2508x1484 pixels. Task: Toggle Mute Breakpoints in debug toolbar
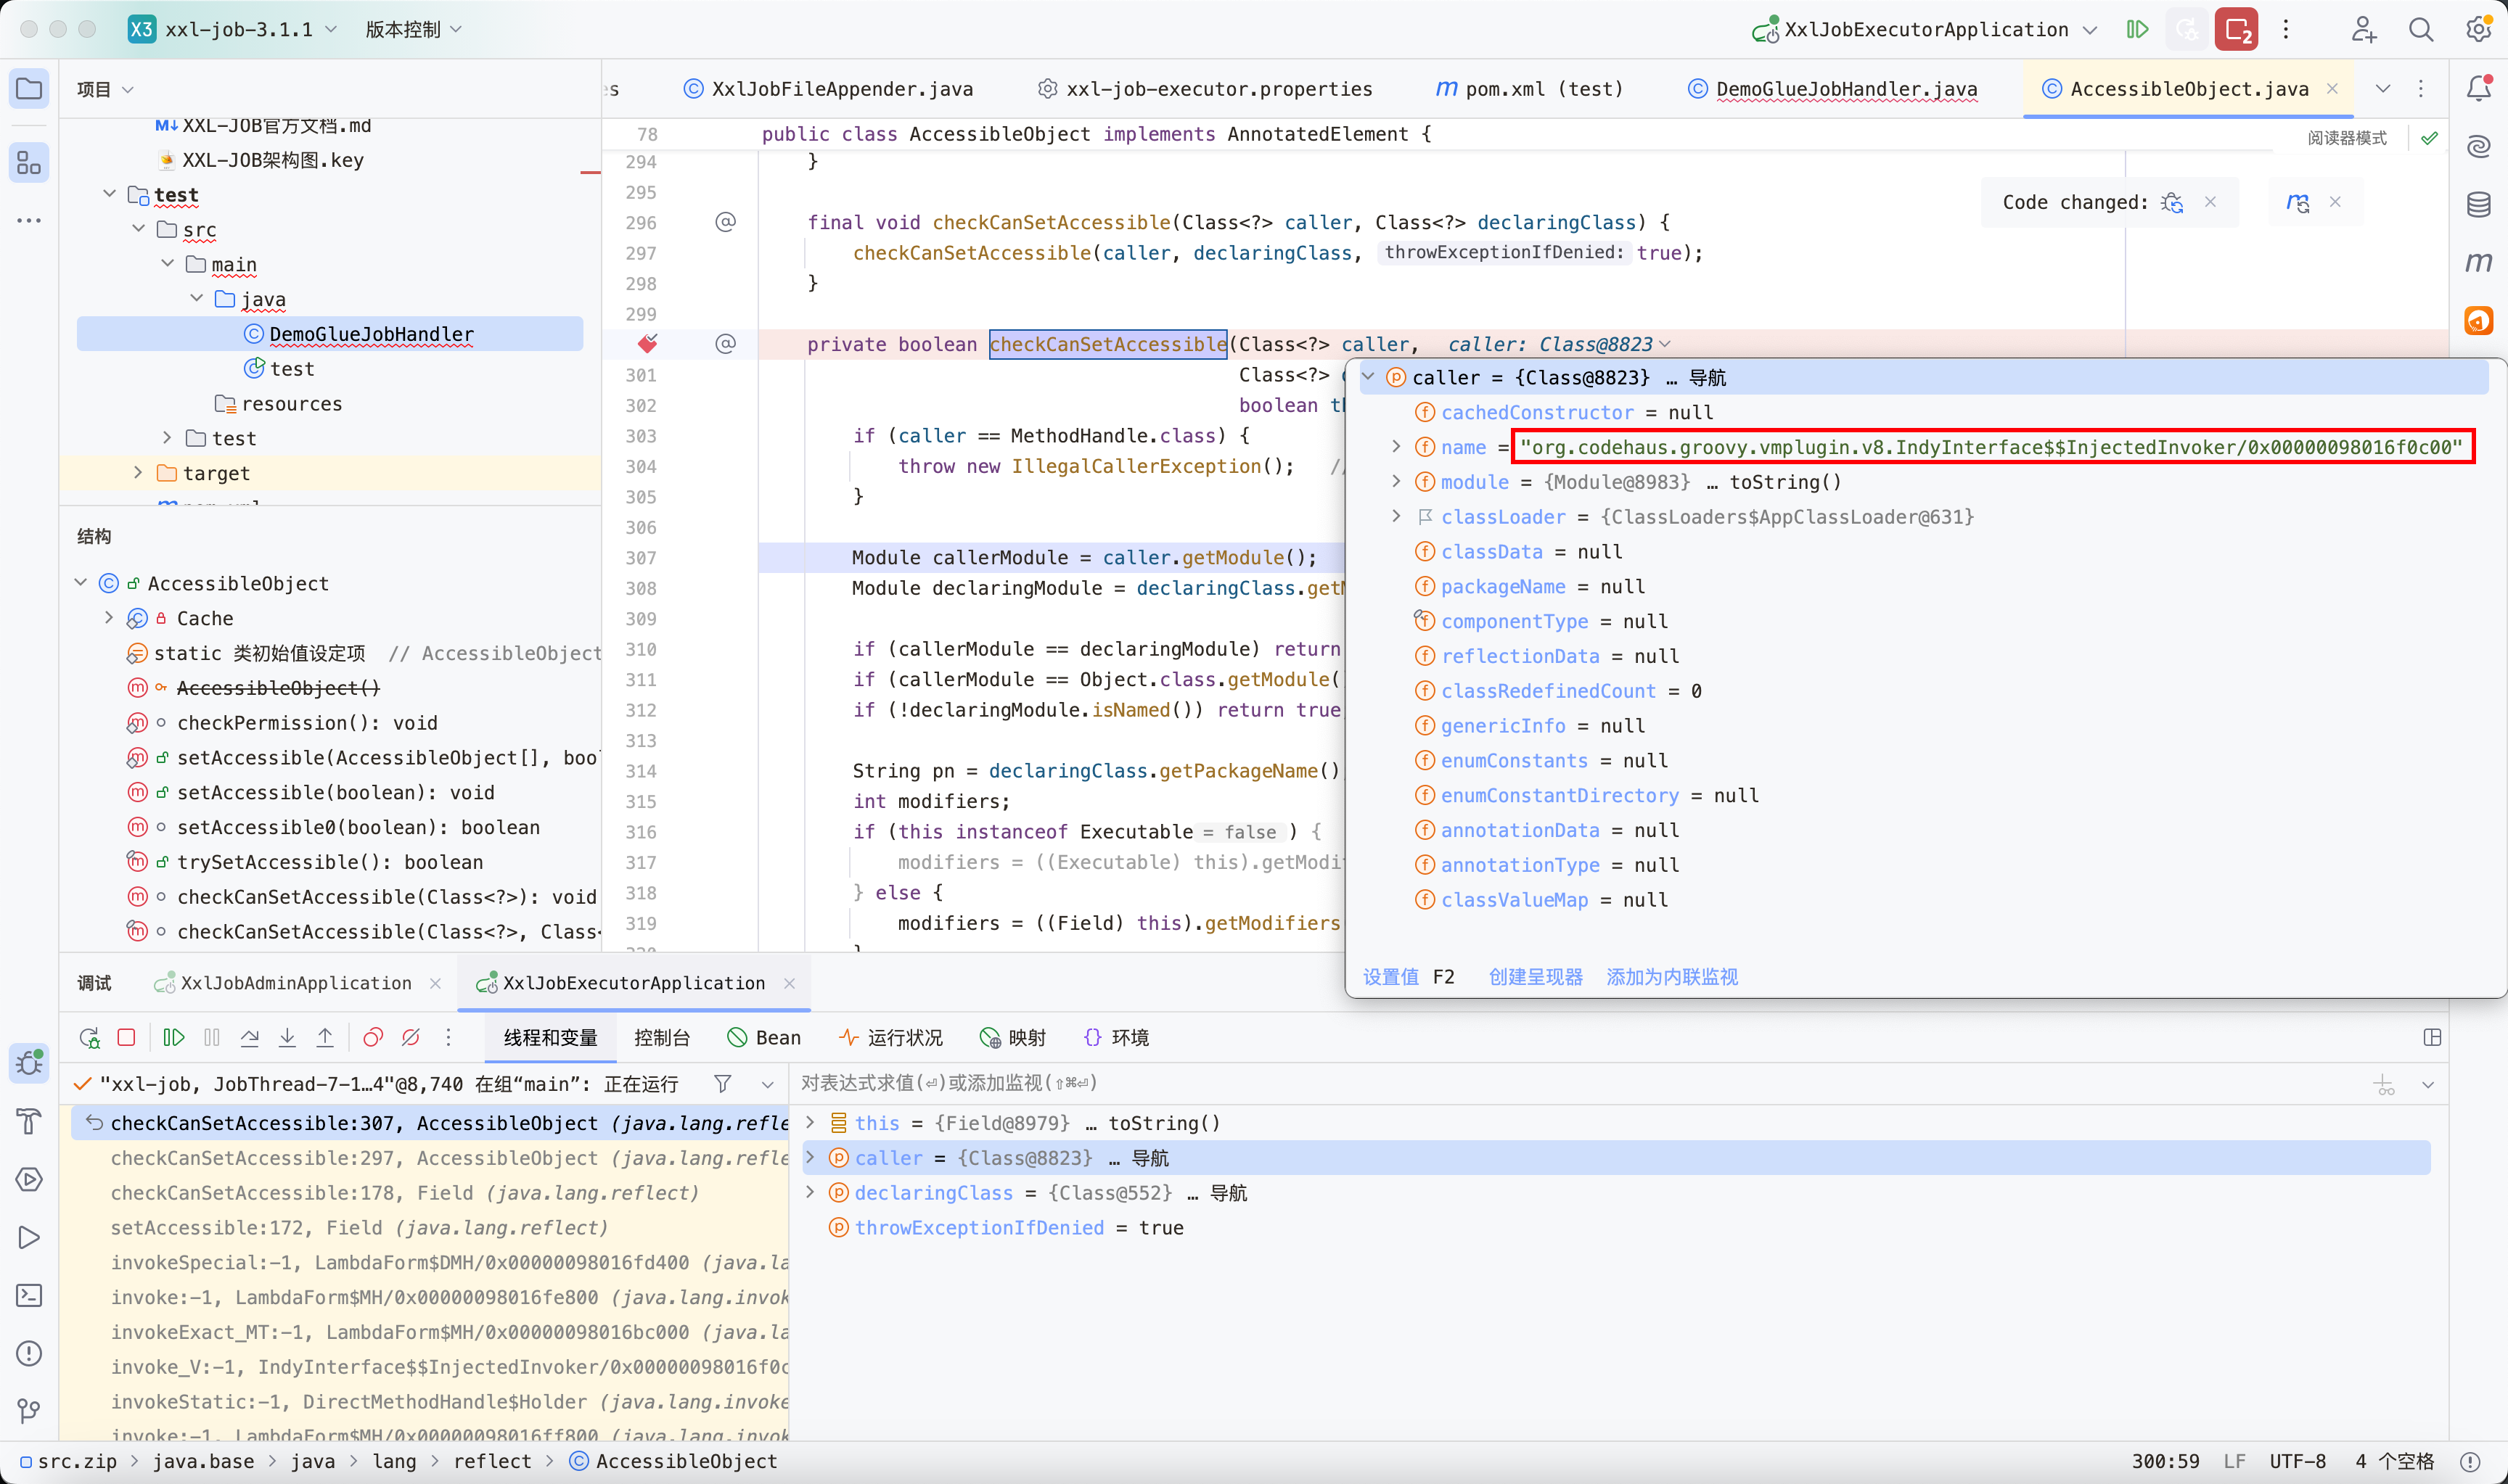click(410, 1037)
